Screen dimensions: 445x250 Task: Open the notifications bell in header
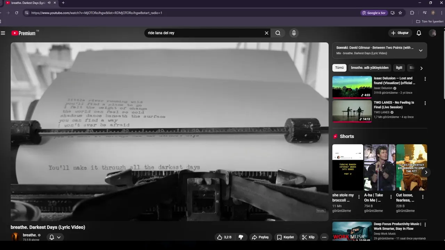419,33
